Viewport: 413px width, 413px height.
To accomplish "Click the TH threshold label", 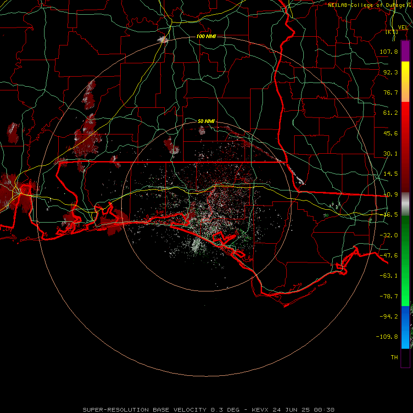I will pos(394,357).
